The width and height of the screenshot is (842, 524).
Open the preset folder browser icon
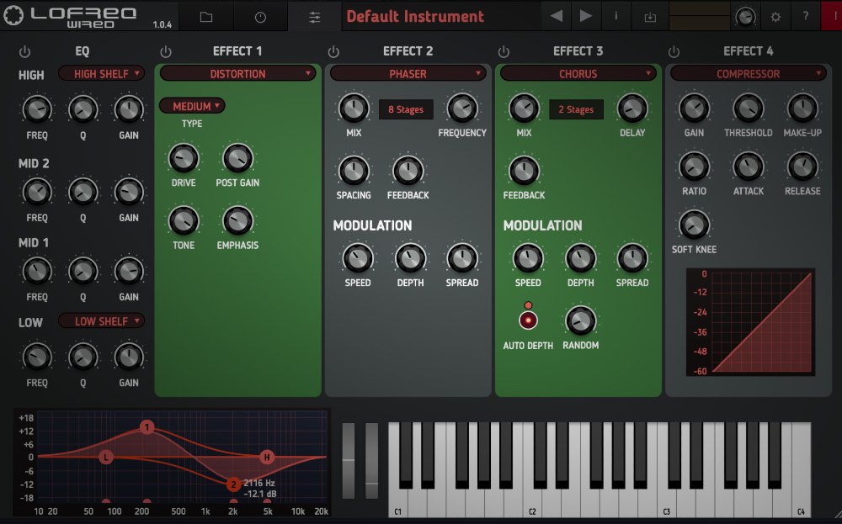click(x=206, y=15)
